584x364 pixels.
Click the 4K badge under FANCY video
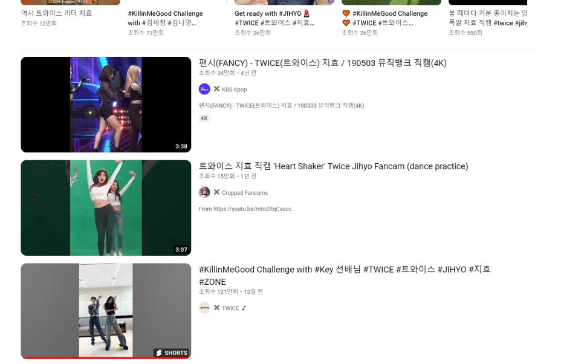click(x=204, y=119)
